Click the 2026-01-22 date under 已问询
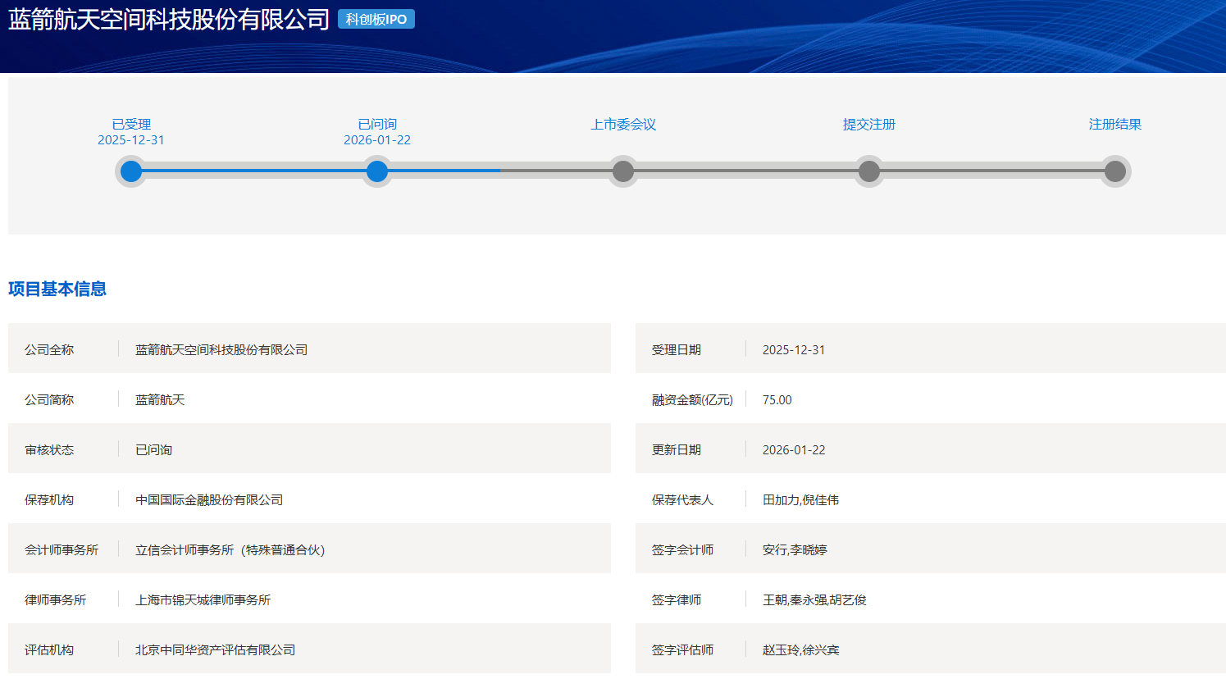The width and height of the screenshot is (1226, 679). tap(377, 140)
